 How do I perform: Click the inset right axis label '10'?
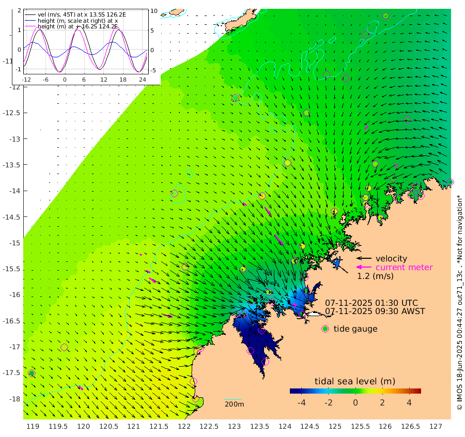(153, 11)
